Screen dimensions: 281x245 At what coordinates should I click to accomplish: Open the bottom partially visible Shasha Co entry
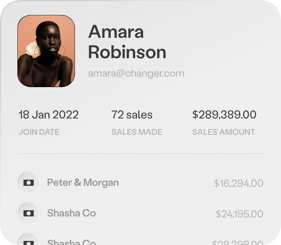coord(140,240)
